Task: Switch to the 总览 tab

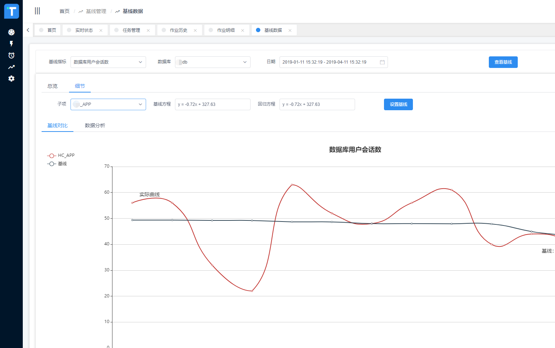Action: pos(52,86)
